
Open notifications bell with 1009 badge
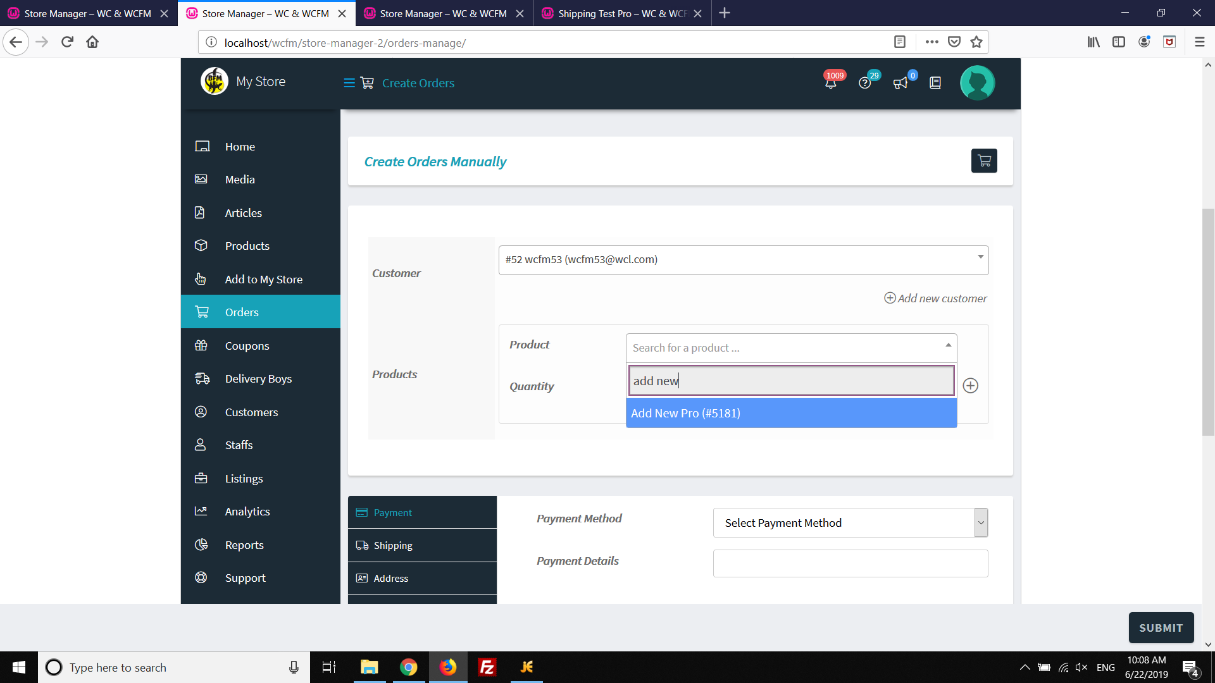click(x=831, y=83)
